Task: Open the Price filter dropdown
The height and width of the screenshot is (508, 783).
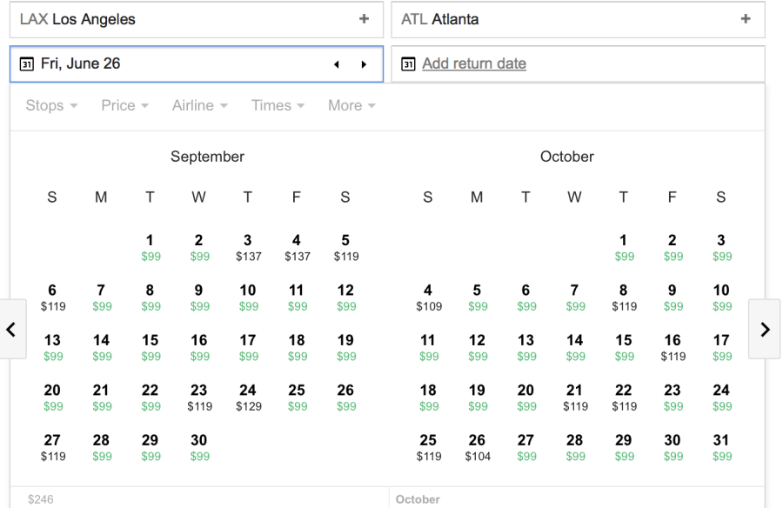Action: [124, 105]
